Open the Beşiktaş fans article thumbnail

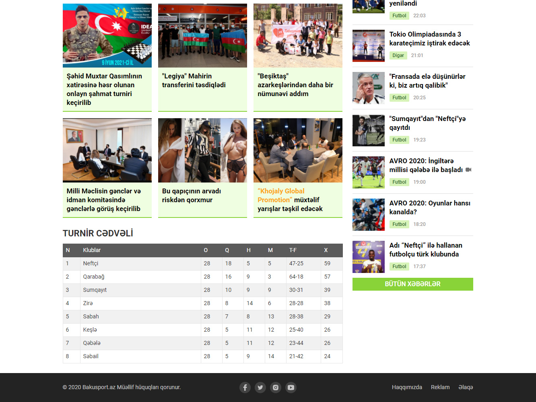[x=298, y=35]
